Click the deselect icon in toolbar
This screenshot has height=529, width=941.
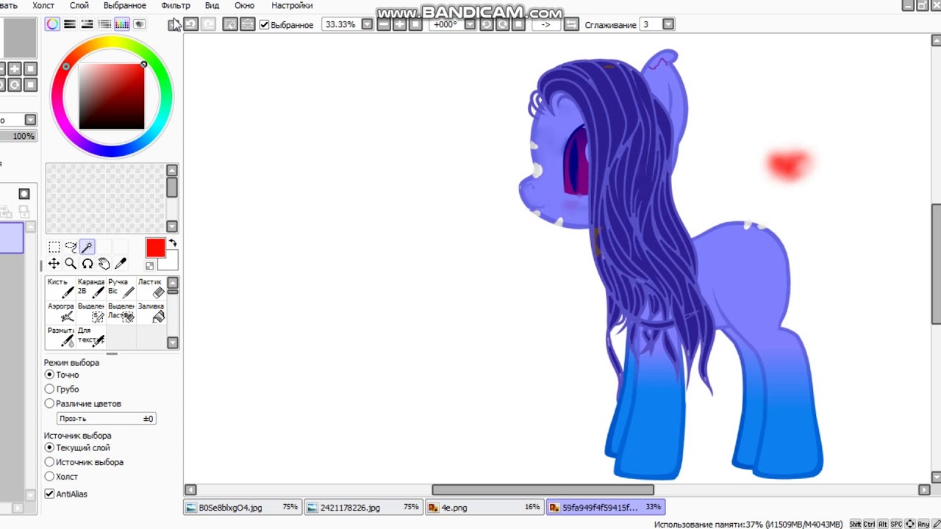coord(230,24)
